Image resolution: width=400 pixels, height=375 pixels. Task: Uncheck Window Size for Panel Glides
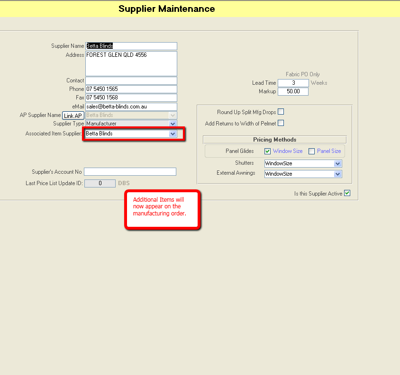click(x=267, y=151)
